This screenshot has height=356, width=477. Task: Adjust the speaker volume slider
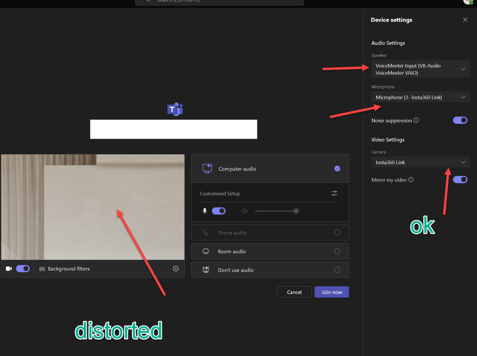point(296,211)
